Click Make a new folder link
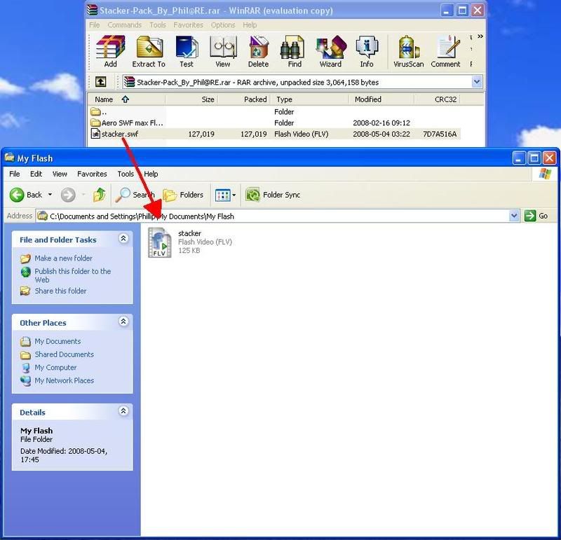 click(x=63, y=258)
